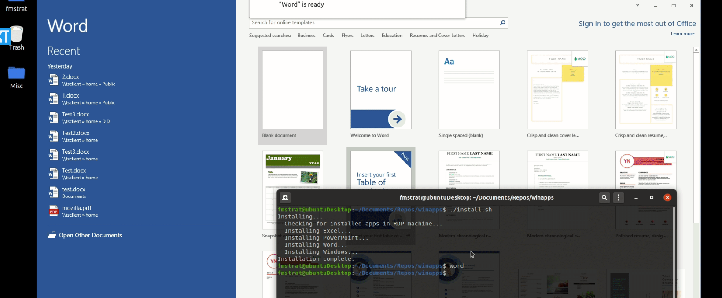This screenshot has width=722, height=298.
Task: Search suggested Letters templates
Action: tap(368, 36)
